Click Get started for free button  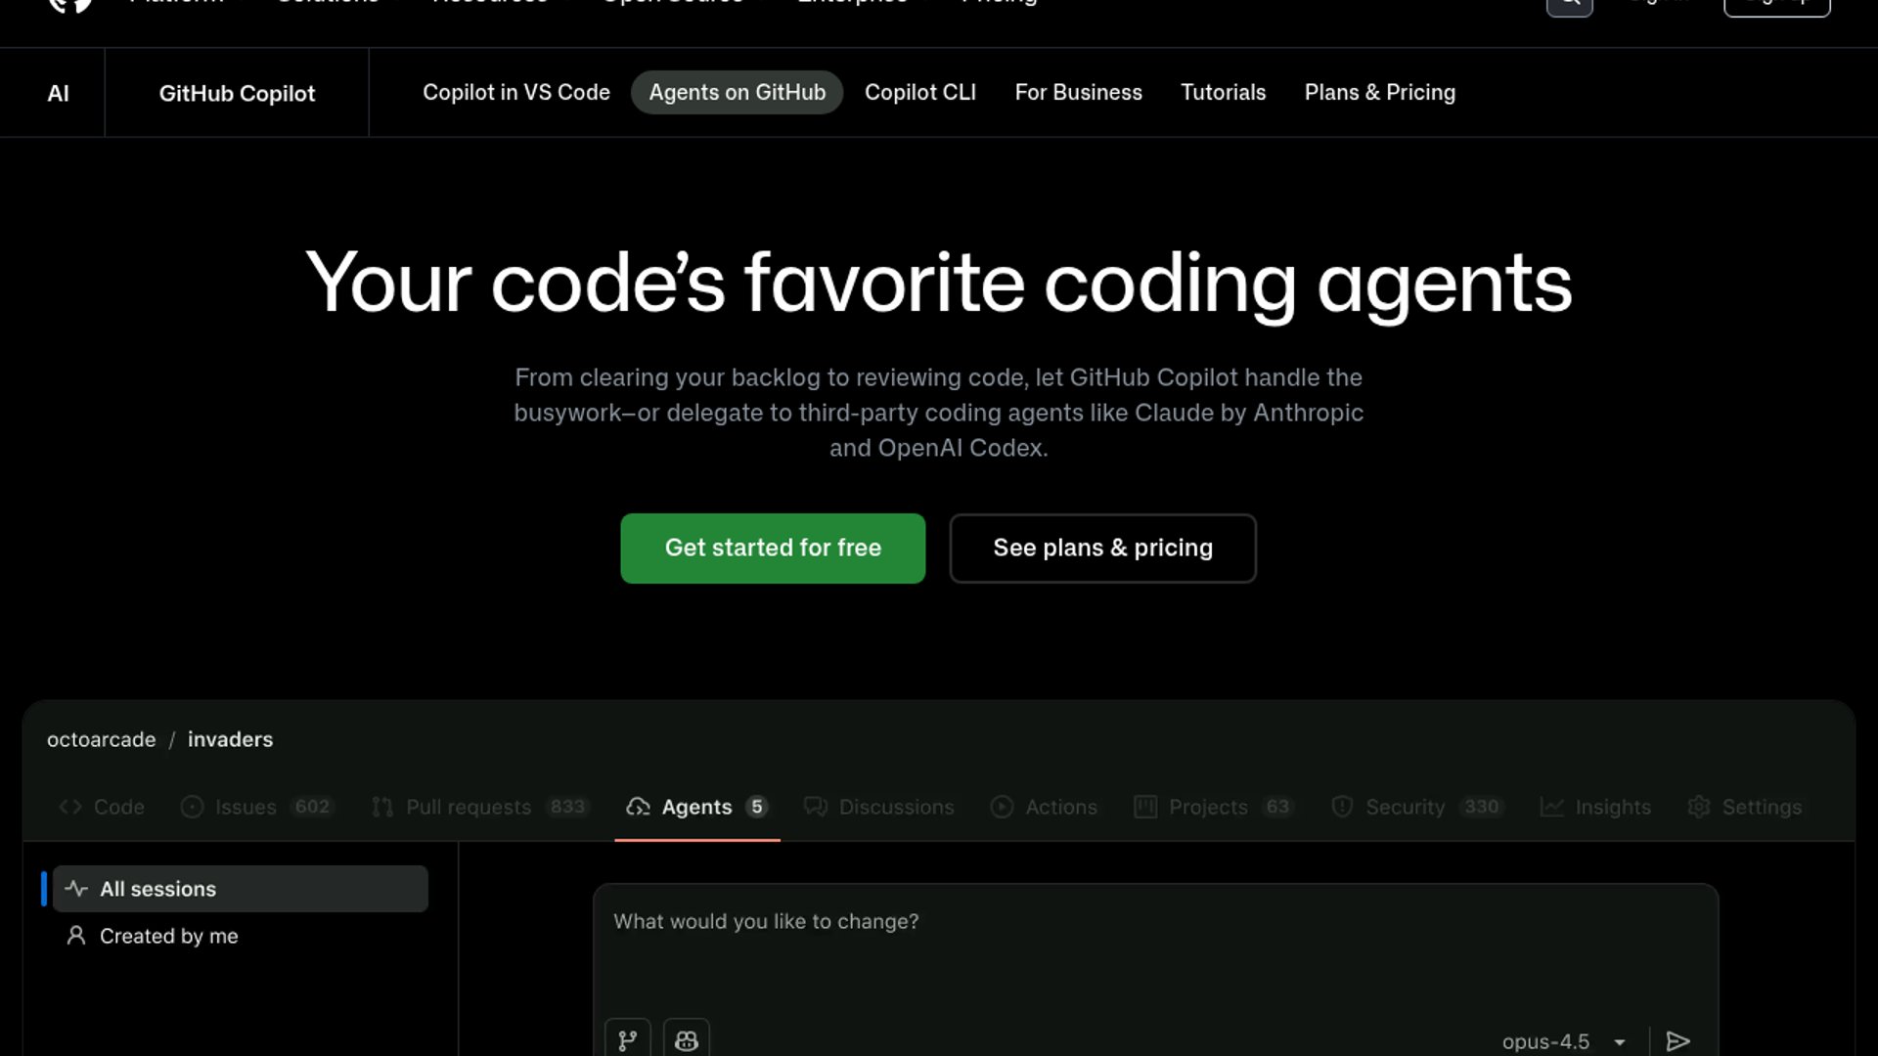point(773,548)
